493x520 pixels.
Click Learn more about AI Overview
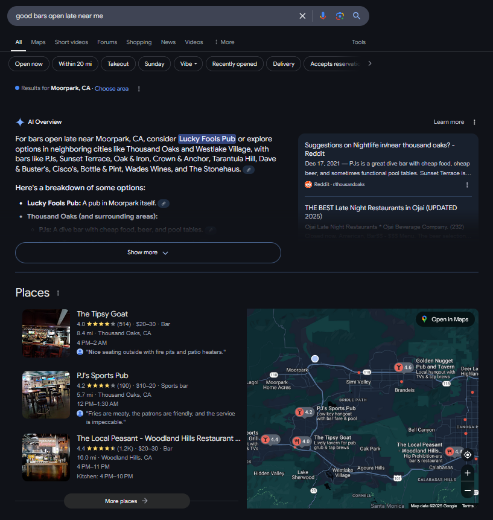tap(449, 122)
